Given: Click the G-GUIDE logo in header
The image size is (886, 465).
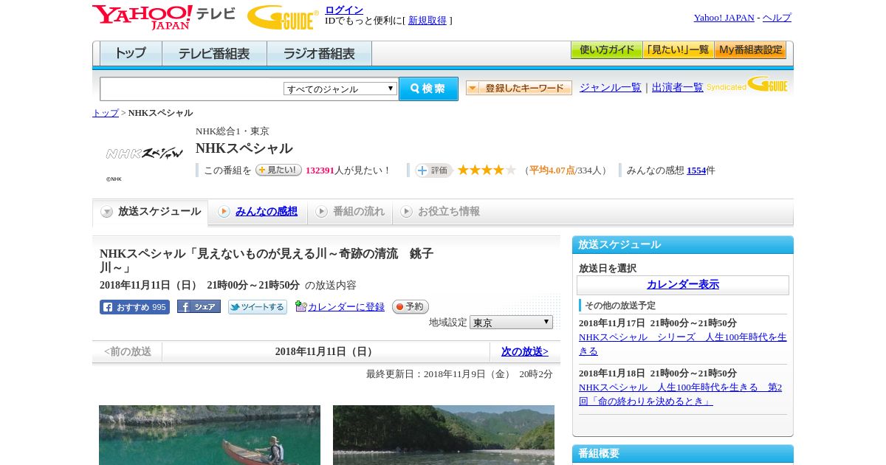Looking at the screenshot, I should (283, 17).
